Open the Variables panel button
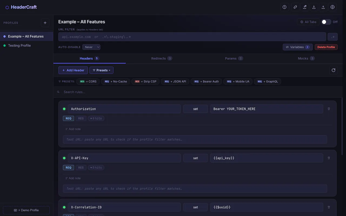Screen dimensions: 346x216 point(298,47)
